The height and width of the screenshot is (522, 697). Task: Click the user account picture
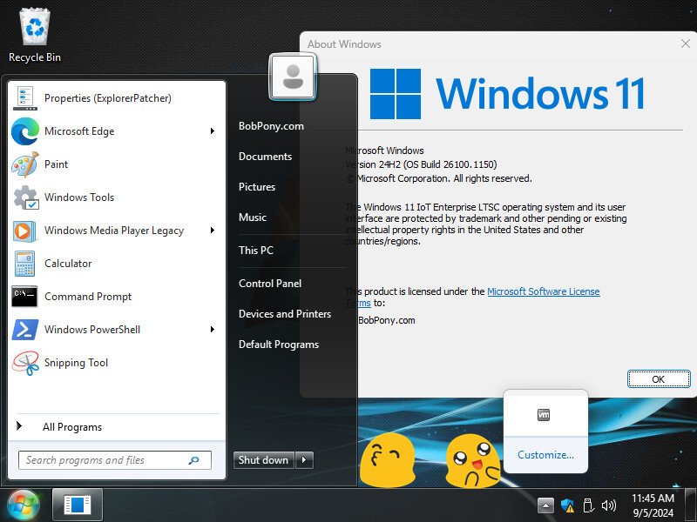[293, 77]
